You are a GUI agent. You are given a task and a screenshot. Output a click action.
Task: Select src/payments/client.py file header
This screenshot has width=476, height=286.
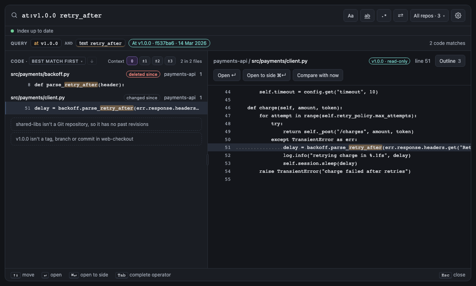click(x=106, y=98)
